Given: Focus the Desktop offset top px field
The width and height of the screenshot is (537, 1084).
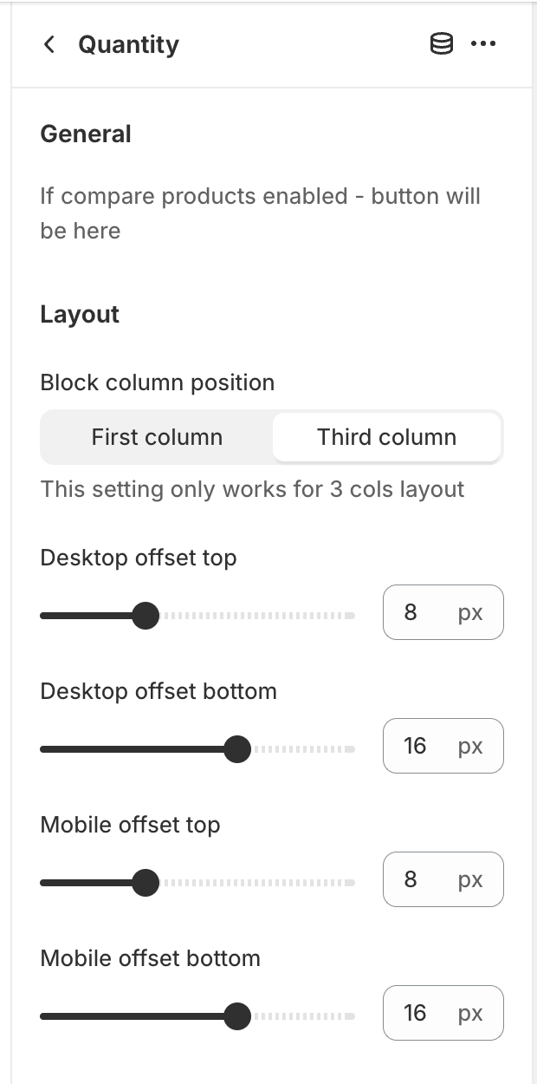Looking at the screenshot, I should coord(443,612).
